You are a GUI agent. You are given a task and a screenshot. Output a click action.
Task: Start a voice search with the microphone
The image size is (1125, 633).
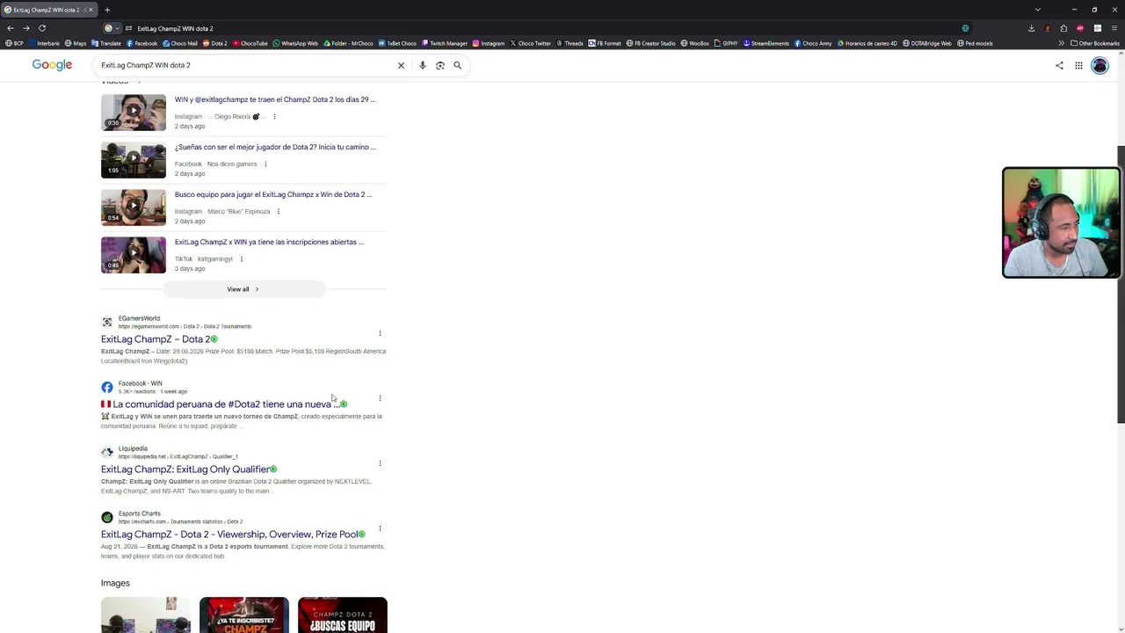pyautogui.click(x=423, y=65)
